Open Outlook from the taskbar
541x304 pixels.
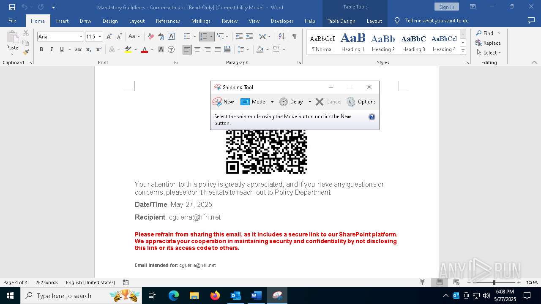(235, 296)
